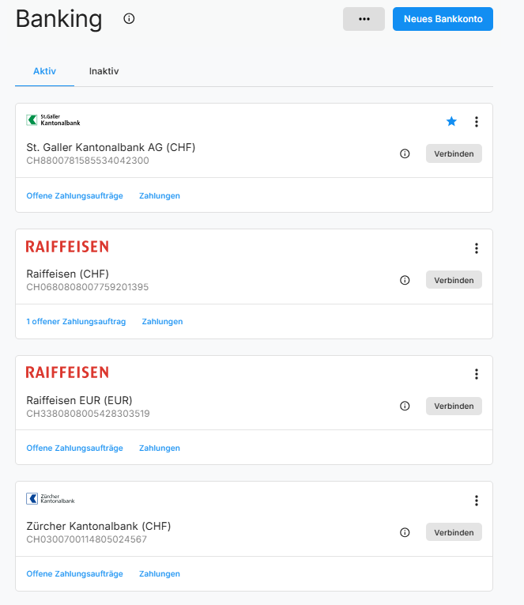This screenshot has width=524, height=605.
Task: Open three-dot menu for Zürcher Kantonalbank
Action: click(477, 501)
